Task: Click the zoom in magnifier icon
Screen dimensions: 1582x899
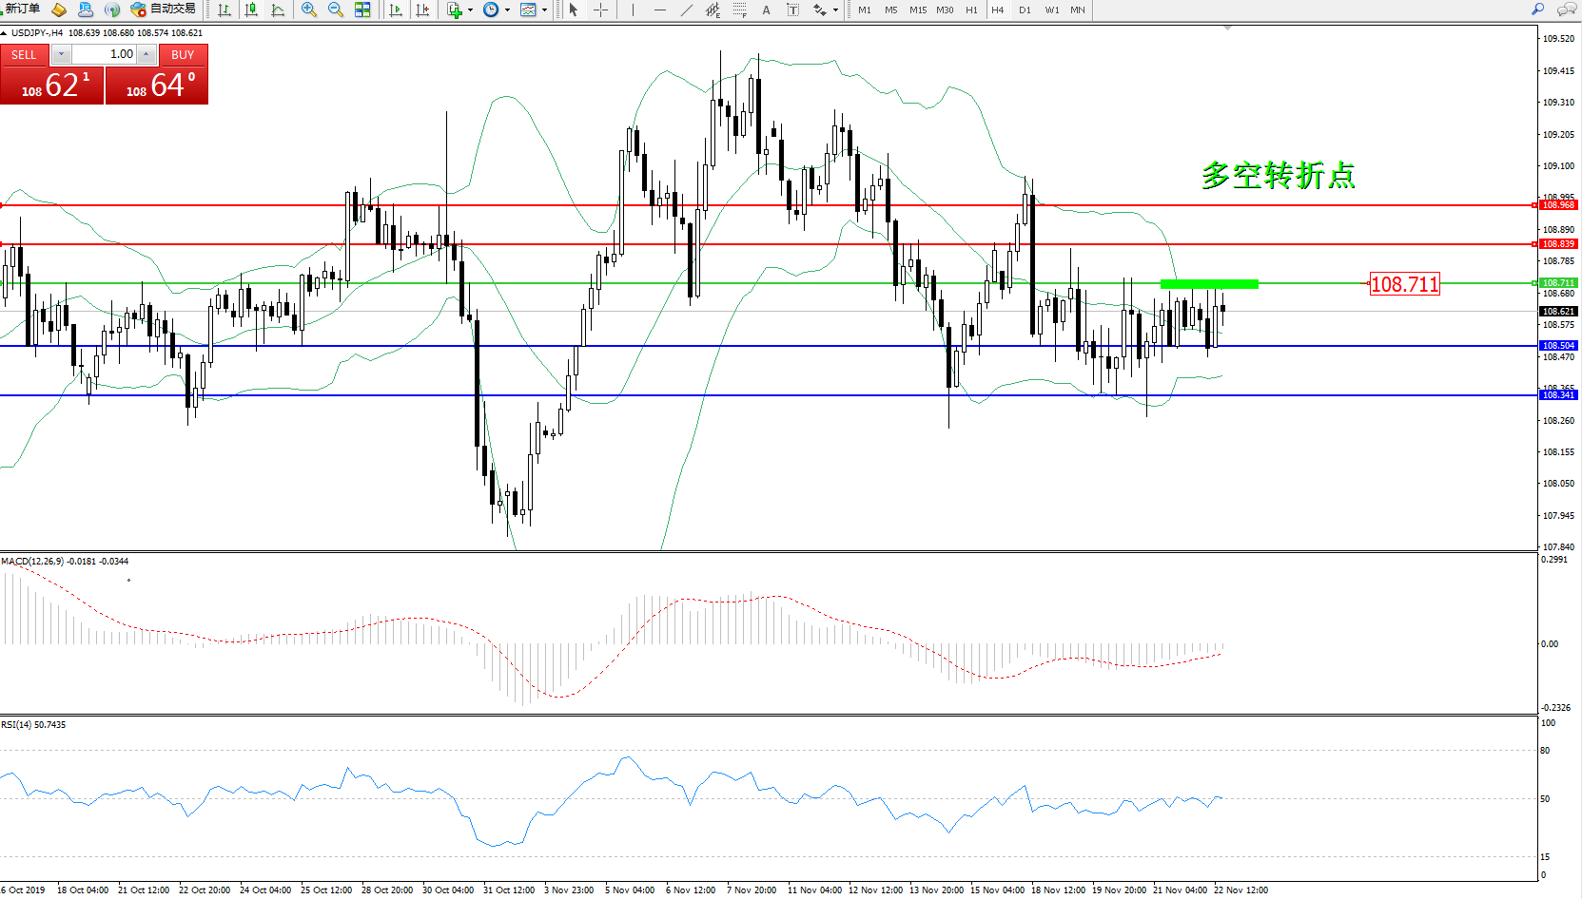Action: click(x=308, y=10)
